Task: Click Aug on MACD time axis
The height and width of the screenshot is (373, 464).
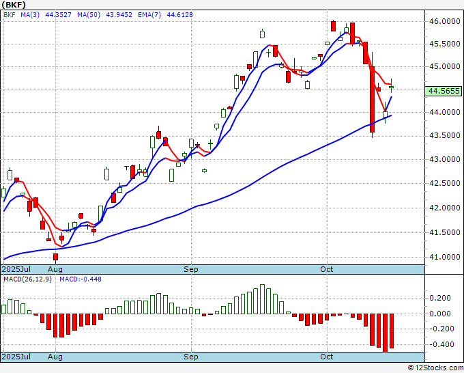Action: pos(55,357)
